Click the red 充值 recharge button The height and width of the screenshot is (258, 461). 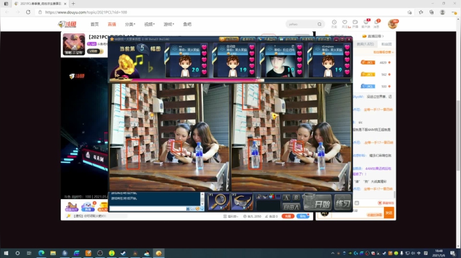point(288,216)
